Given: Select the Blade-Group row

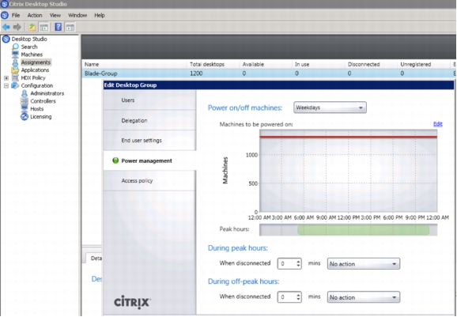Looking at the screenshot, I should pos(269,74).
